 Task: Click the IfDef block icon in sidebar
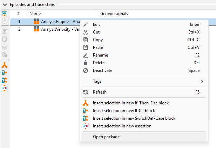5,73
